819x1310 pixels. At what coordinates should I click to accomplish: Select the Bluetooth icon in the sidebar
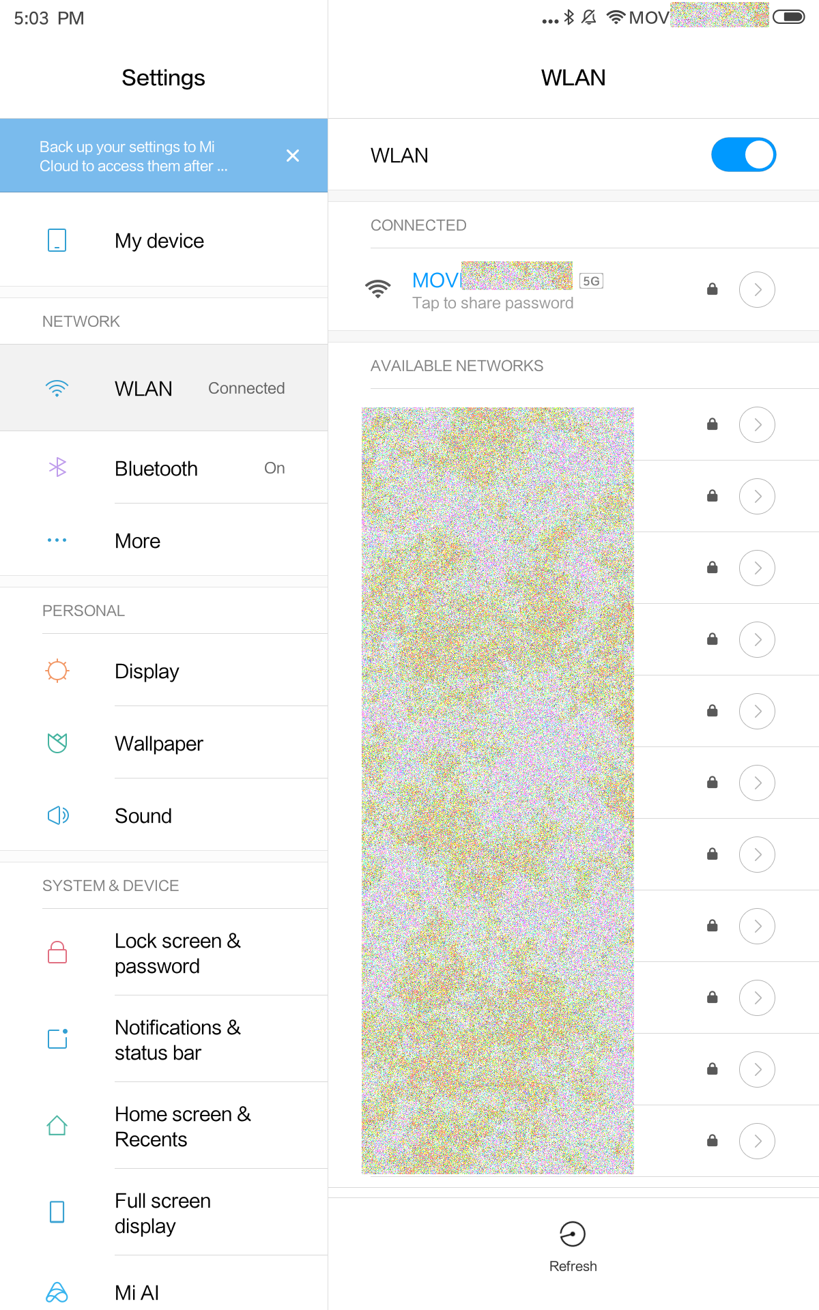click(x=57, y=467)
